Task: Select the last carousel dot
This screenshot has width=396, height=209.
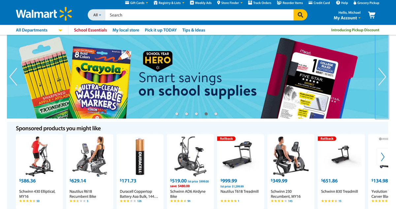Action: tap(216, 114)
